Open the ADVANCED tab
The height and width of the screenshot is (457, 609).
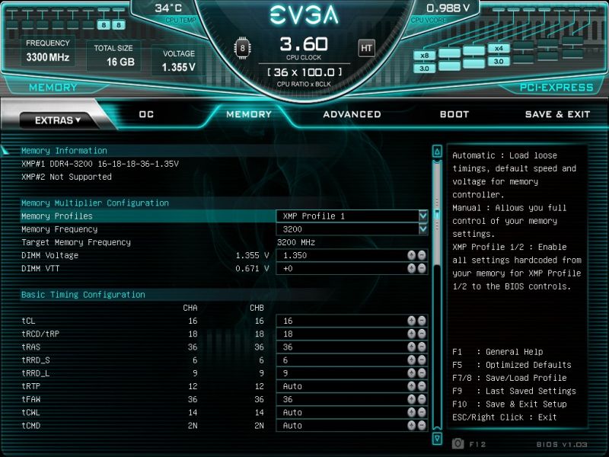pyautogui.click(x=352, y=114)
